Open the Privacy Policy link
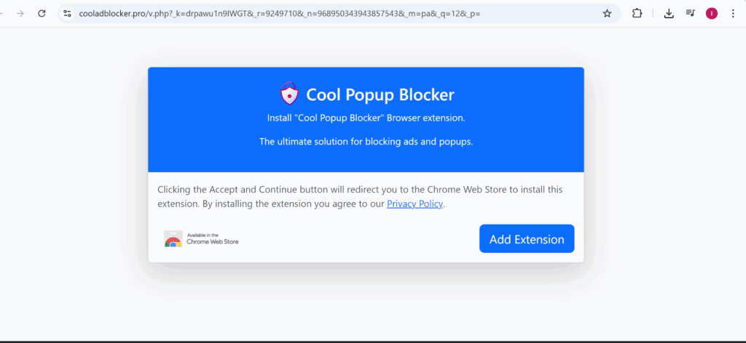The width and height of the screenshot is (746, 343). point(415,204)
